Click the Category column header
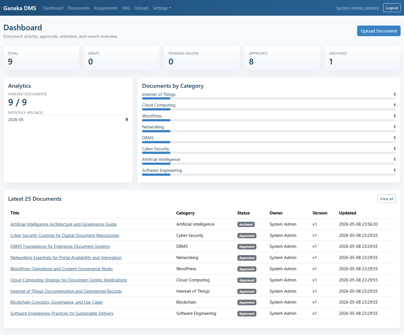This screenshot has width=404, height=335. [x=185, y=213]
